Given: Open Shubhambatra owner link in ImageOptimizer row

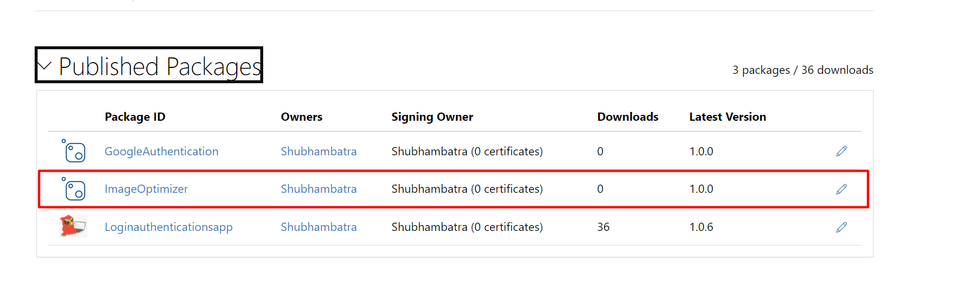Looking at the screenshot, I should point(318,189).
